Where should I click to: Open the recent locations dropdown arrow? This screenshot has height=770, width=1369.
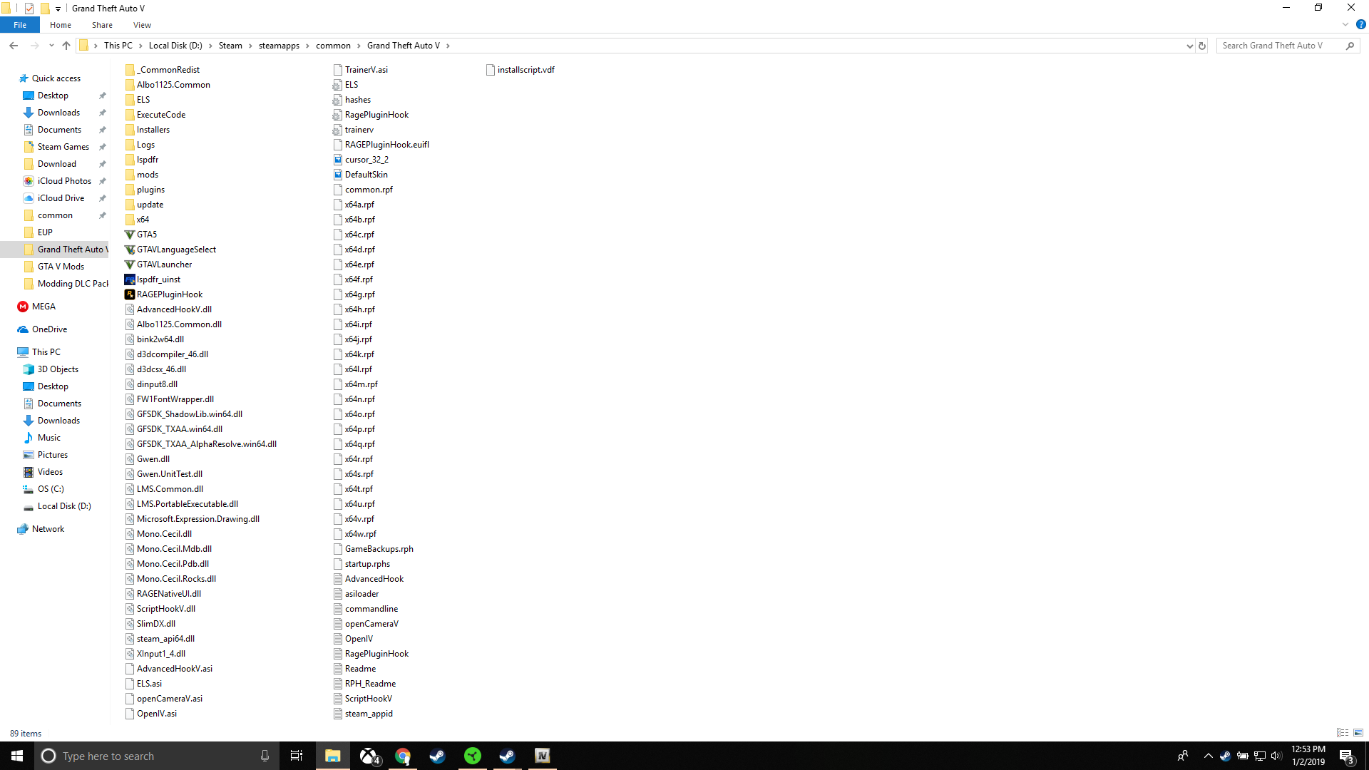click(x=51, y=46)
